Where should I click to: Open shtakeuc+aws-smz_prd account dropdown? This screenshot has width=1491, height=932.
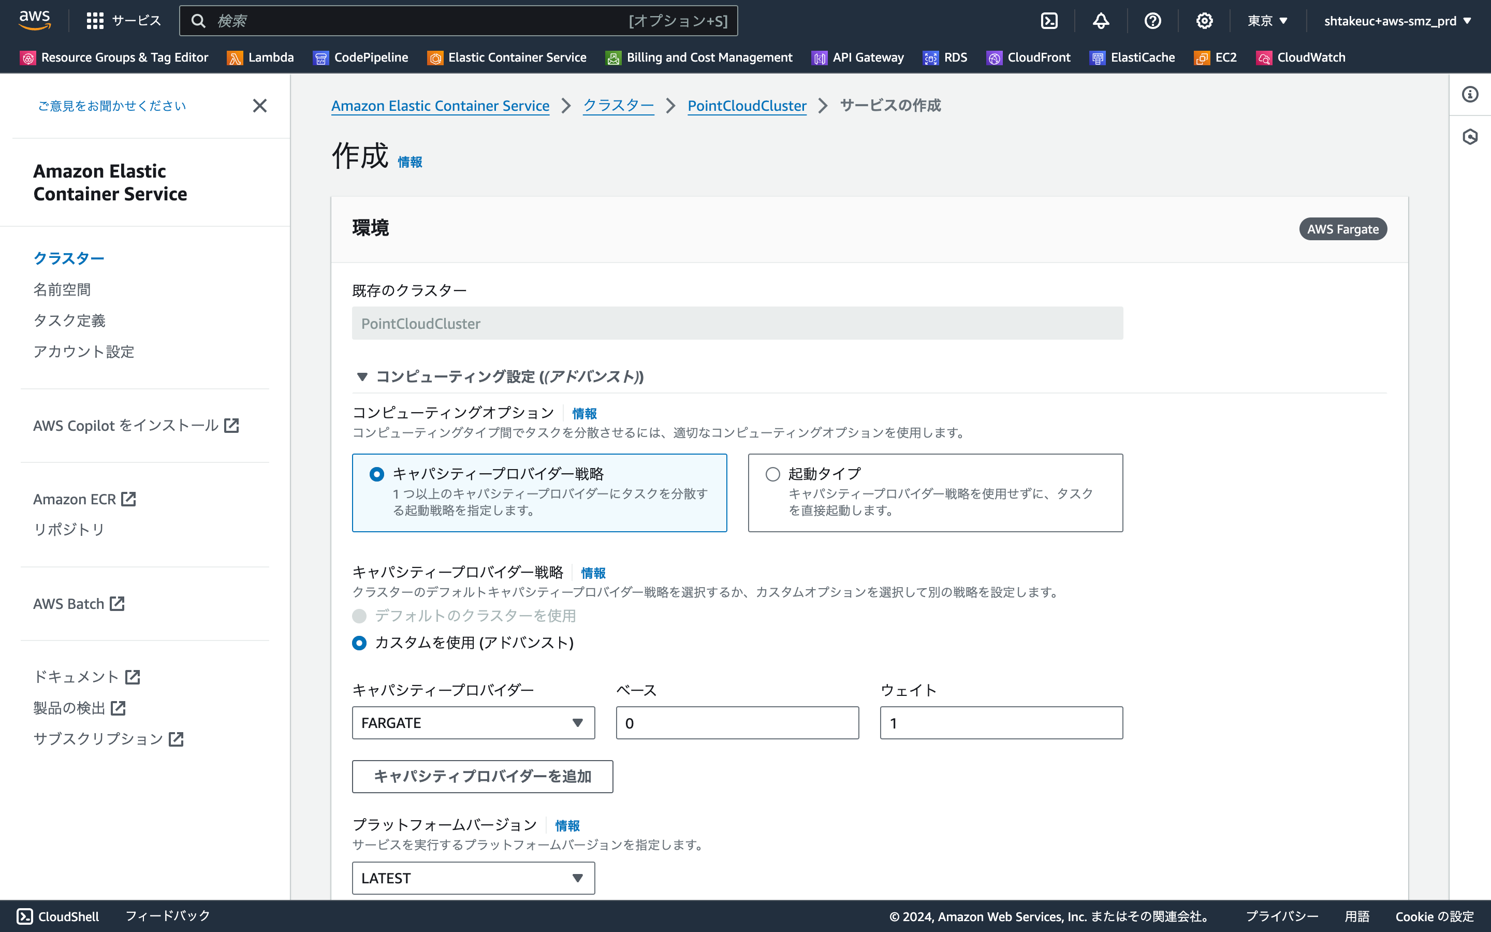click(1397, 21)
